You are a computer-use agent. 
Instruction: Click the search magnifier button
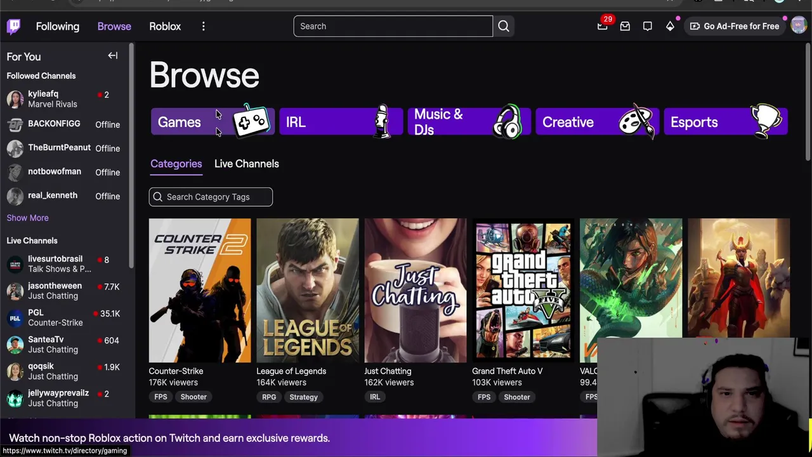504,26
